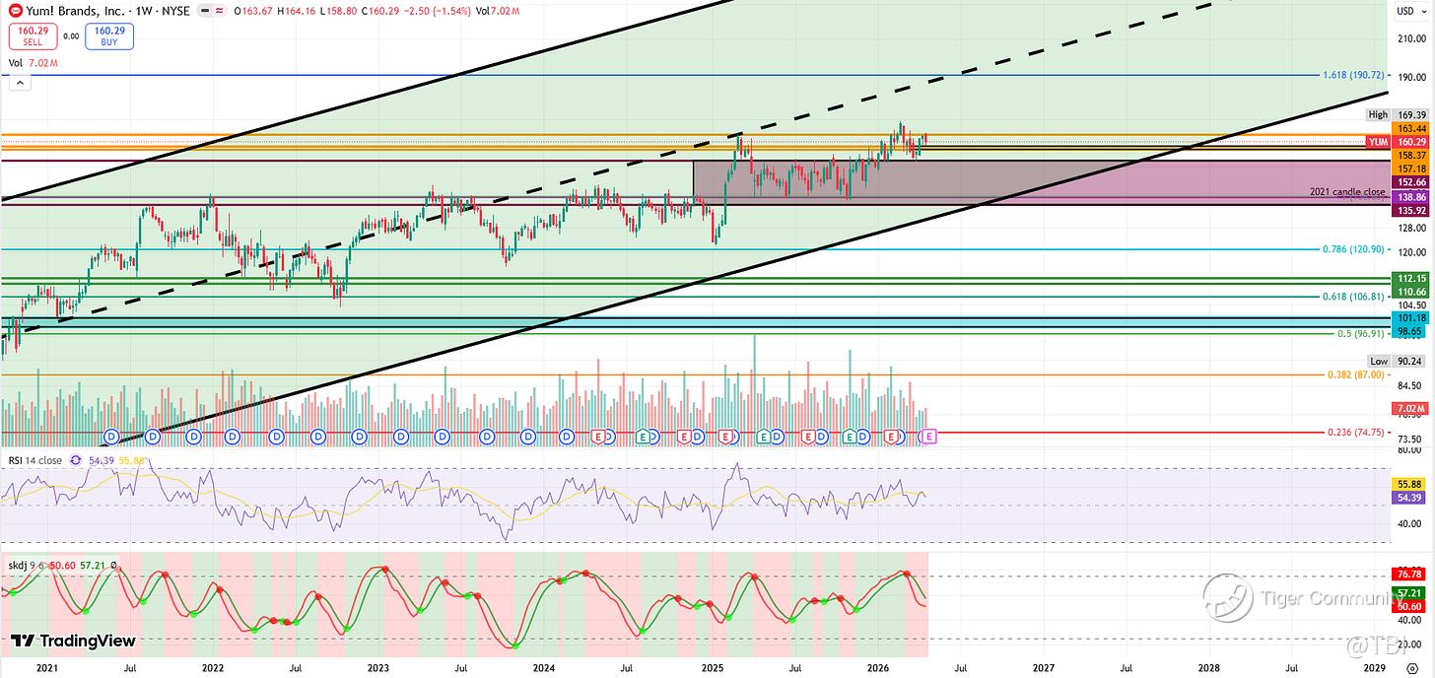
Task: Click the cyan 98.65 price label
Action: tap(1410, 332)
